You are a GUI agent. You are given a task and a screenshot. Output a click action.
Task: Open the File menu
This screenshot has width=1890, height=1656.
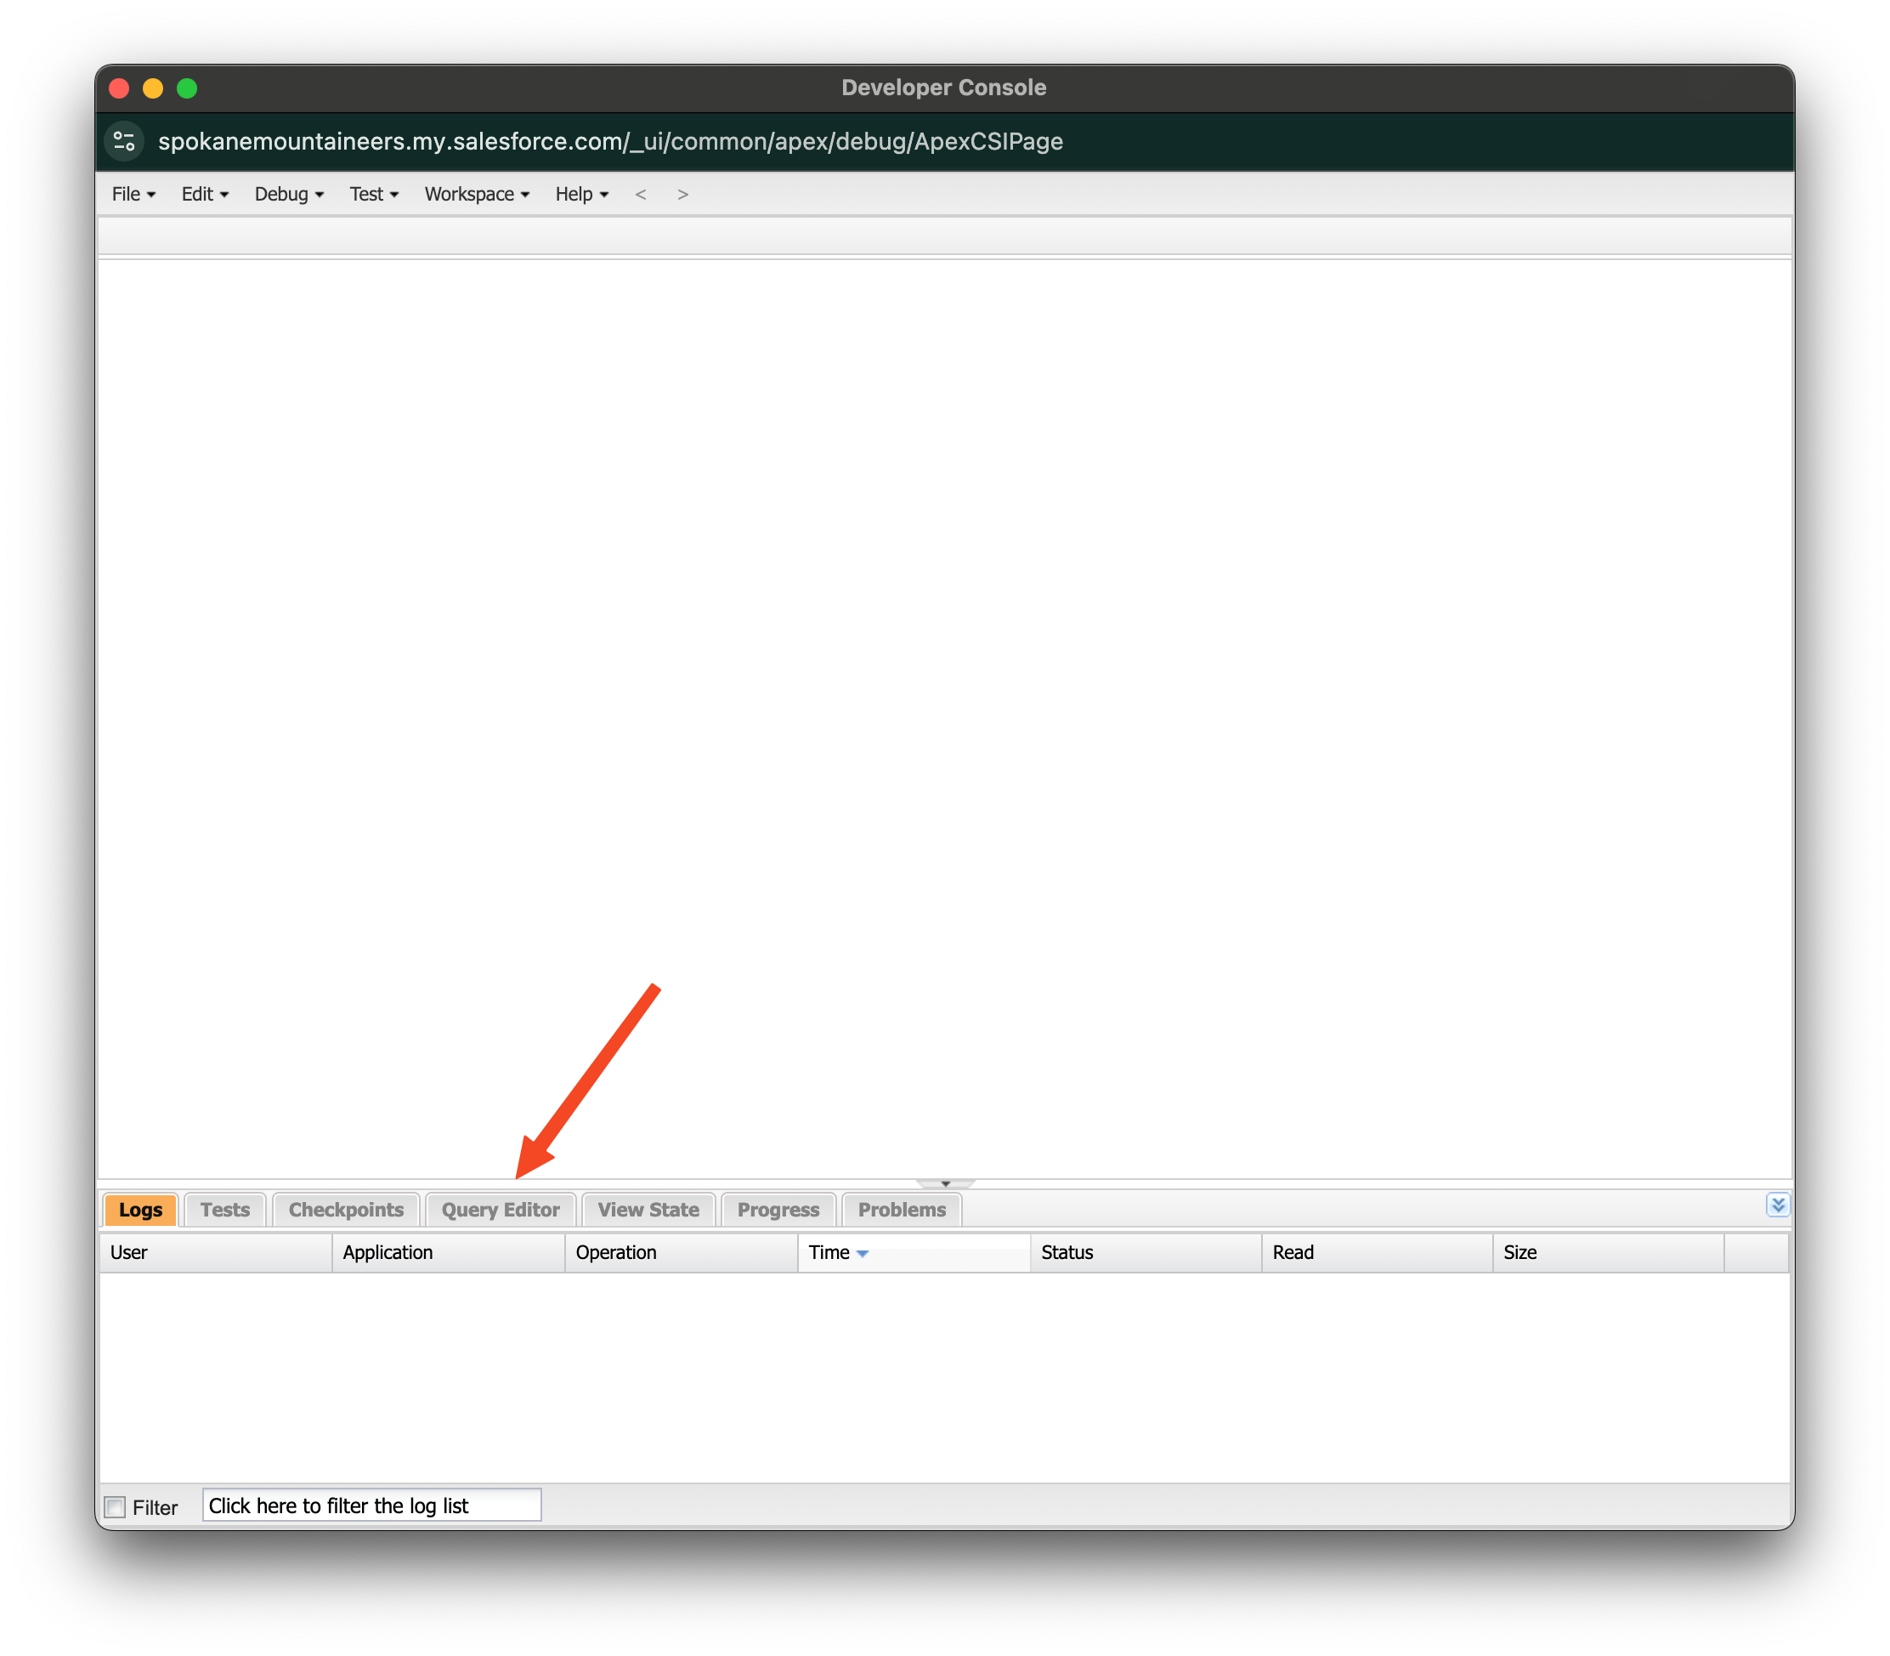(133, 194)
